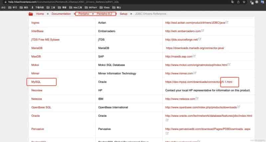Click the red folder icon before Home
Viewport: 266px width, 142px height.
coord(31,14)
